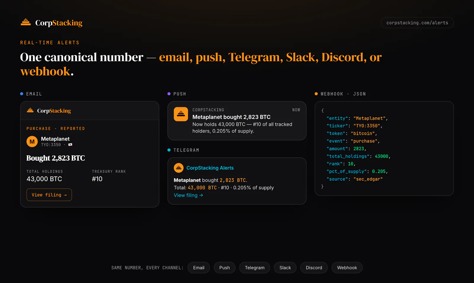Open the View filing button in email

(x=49, y=195)
